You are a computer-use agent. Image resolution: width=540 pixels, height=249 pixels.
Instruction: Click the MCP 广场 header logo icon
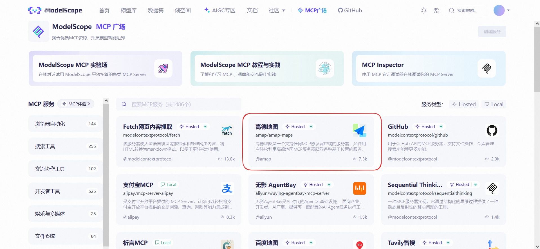[x=39, y=31]
